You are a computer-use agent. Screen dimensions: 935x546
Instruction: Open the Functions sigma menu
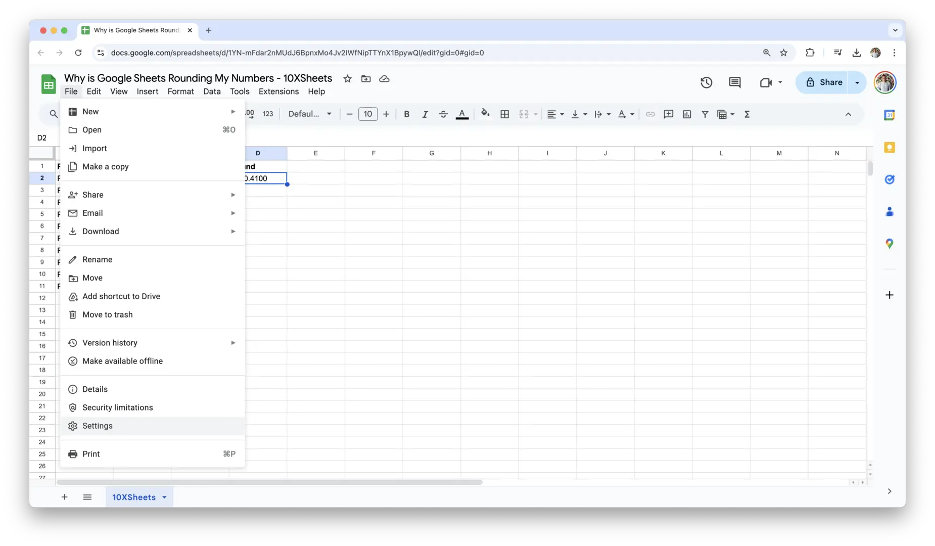pos(746,114)
